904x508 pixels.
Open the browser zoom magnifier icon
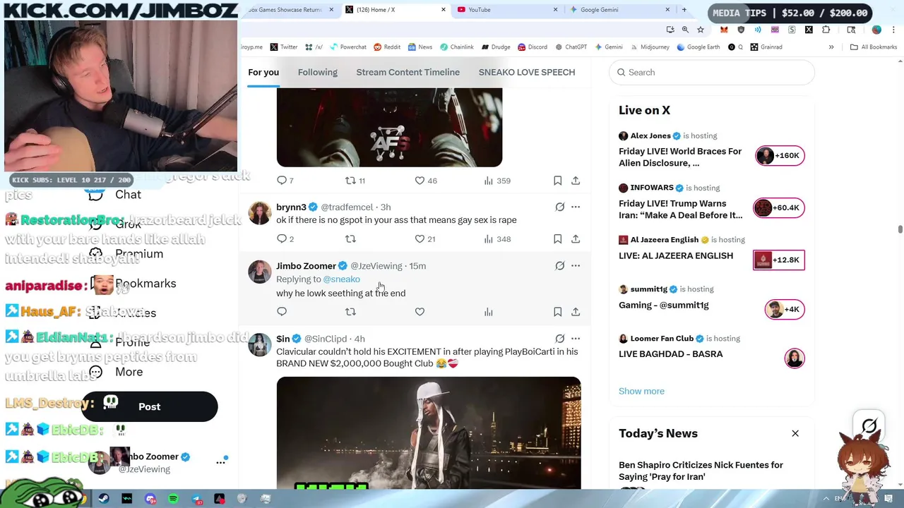click(x=685, y=30)
